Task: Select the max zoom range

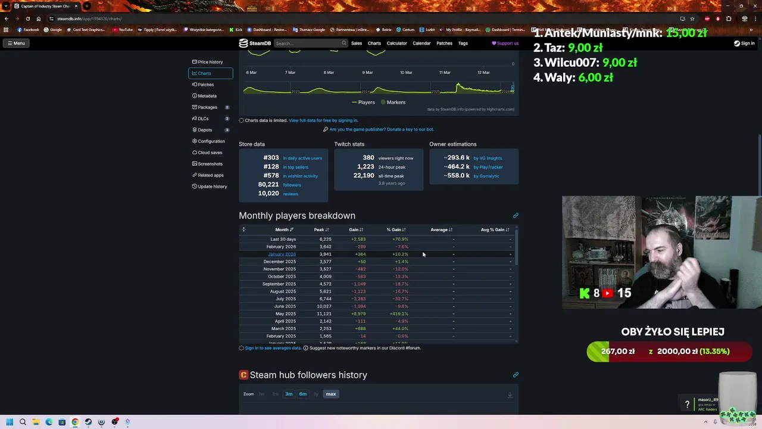Action: tap(331, 394)
